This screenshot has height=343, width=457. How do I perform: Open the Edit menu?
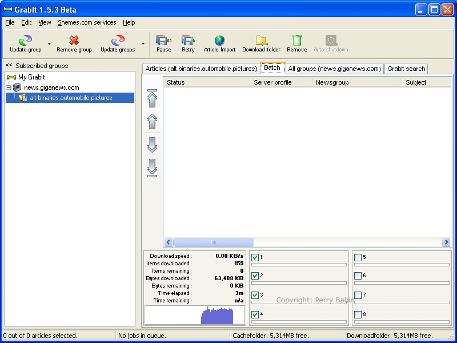(x=26, y=22)
